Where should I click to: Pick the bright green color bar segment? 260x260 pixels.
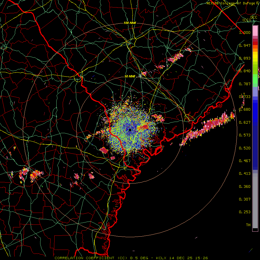tap(255, 79)
